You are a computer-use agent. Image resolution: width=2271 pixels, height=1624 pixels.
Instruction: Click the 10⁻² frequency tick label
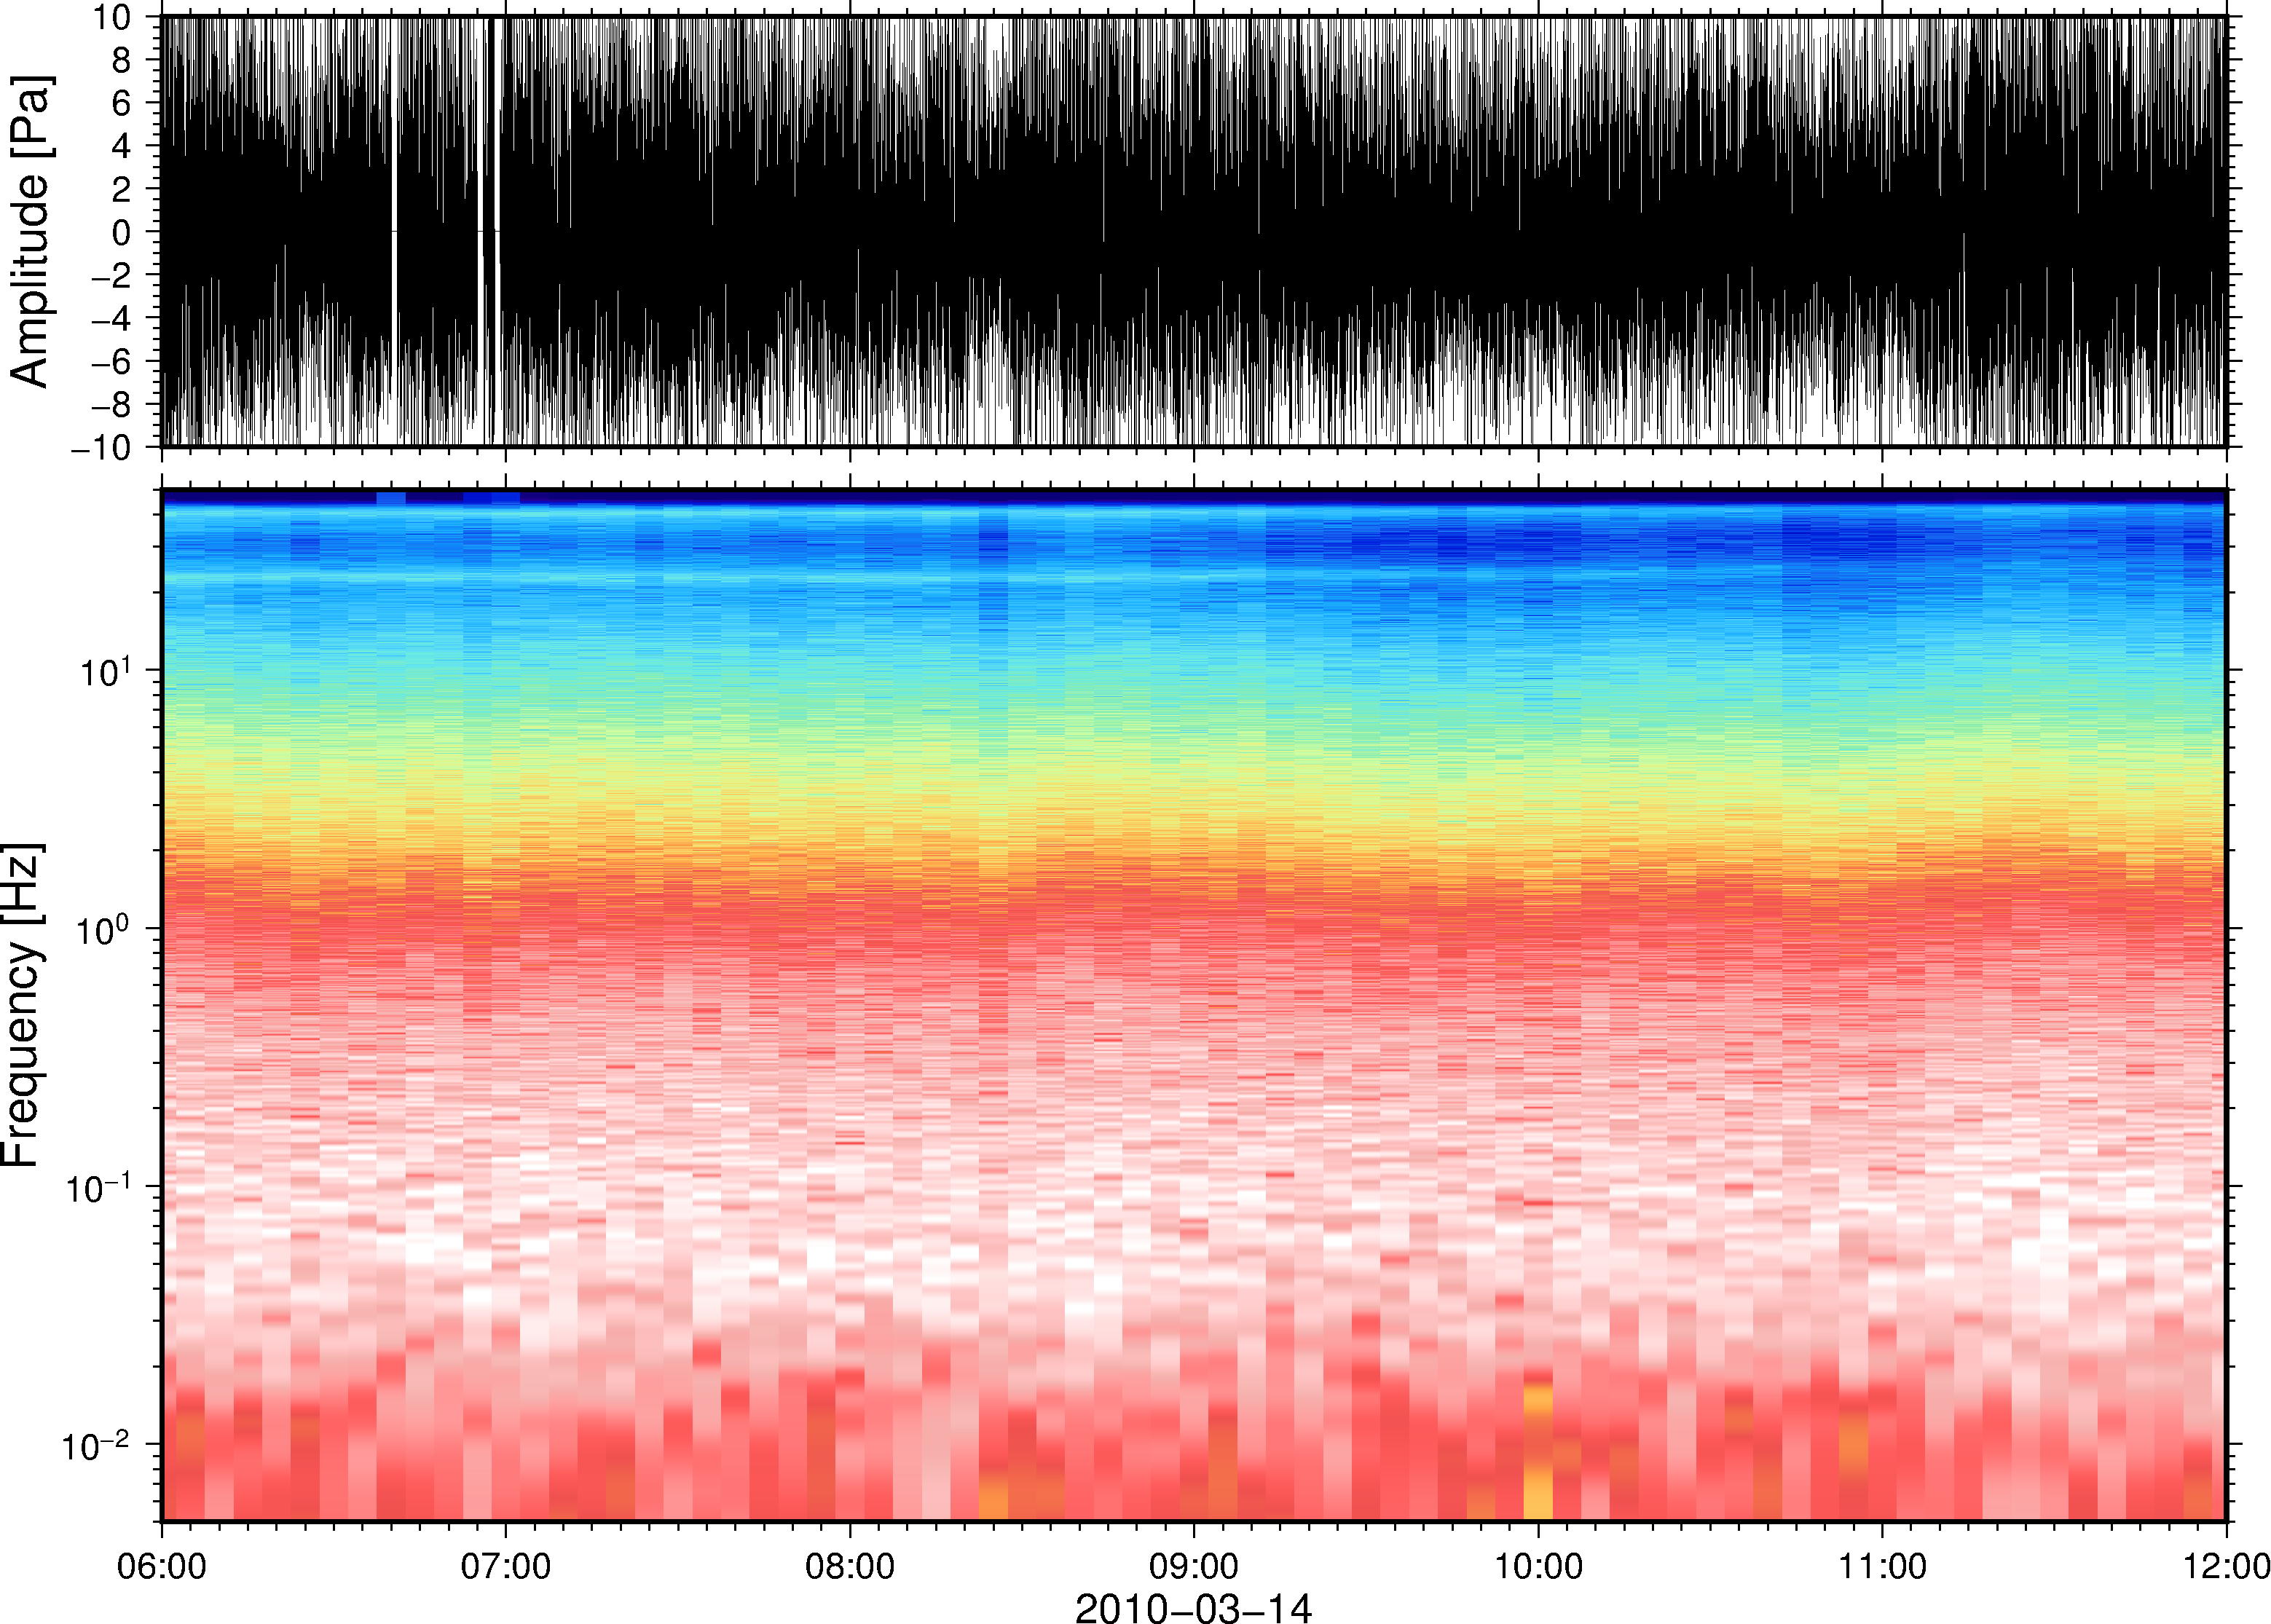point(97,1445)
